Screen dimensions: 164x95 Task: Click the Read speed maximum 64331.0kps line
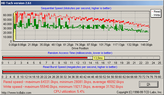(63, 82)
